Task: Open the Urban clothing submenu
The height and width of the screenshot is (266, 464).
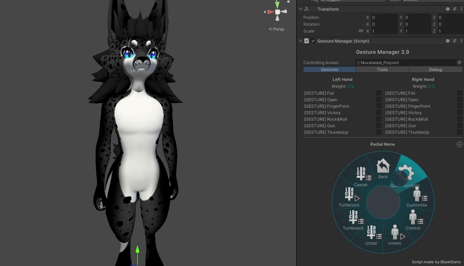Action: tap(373, 235)
